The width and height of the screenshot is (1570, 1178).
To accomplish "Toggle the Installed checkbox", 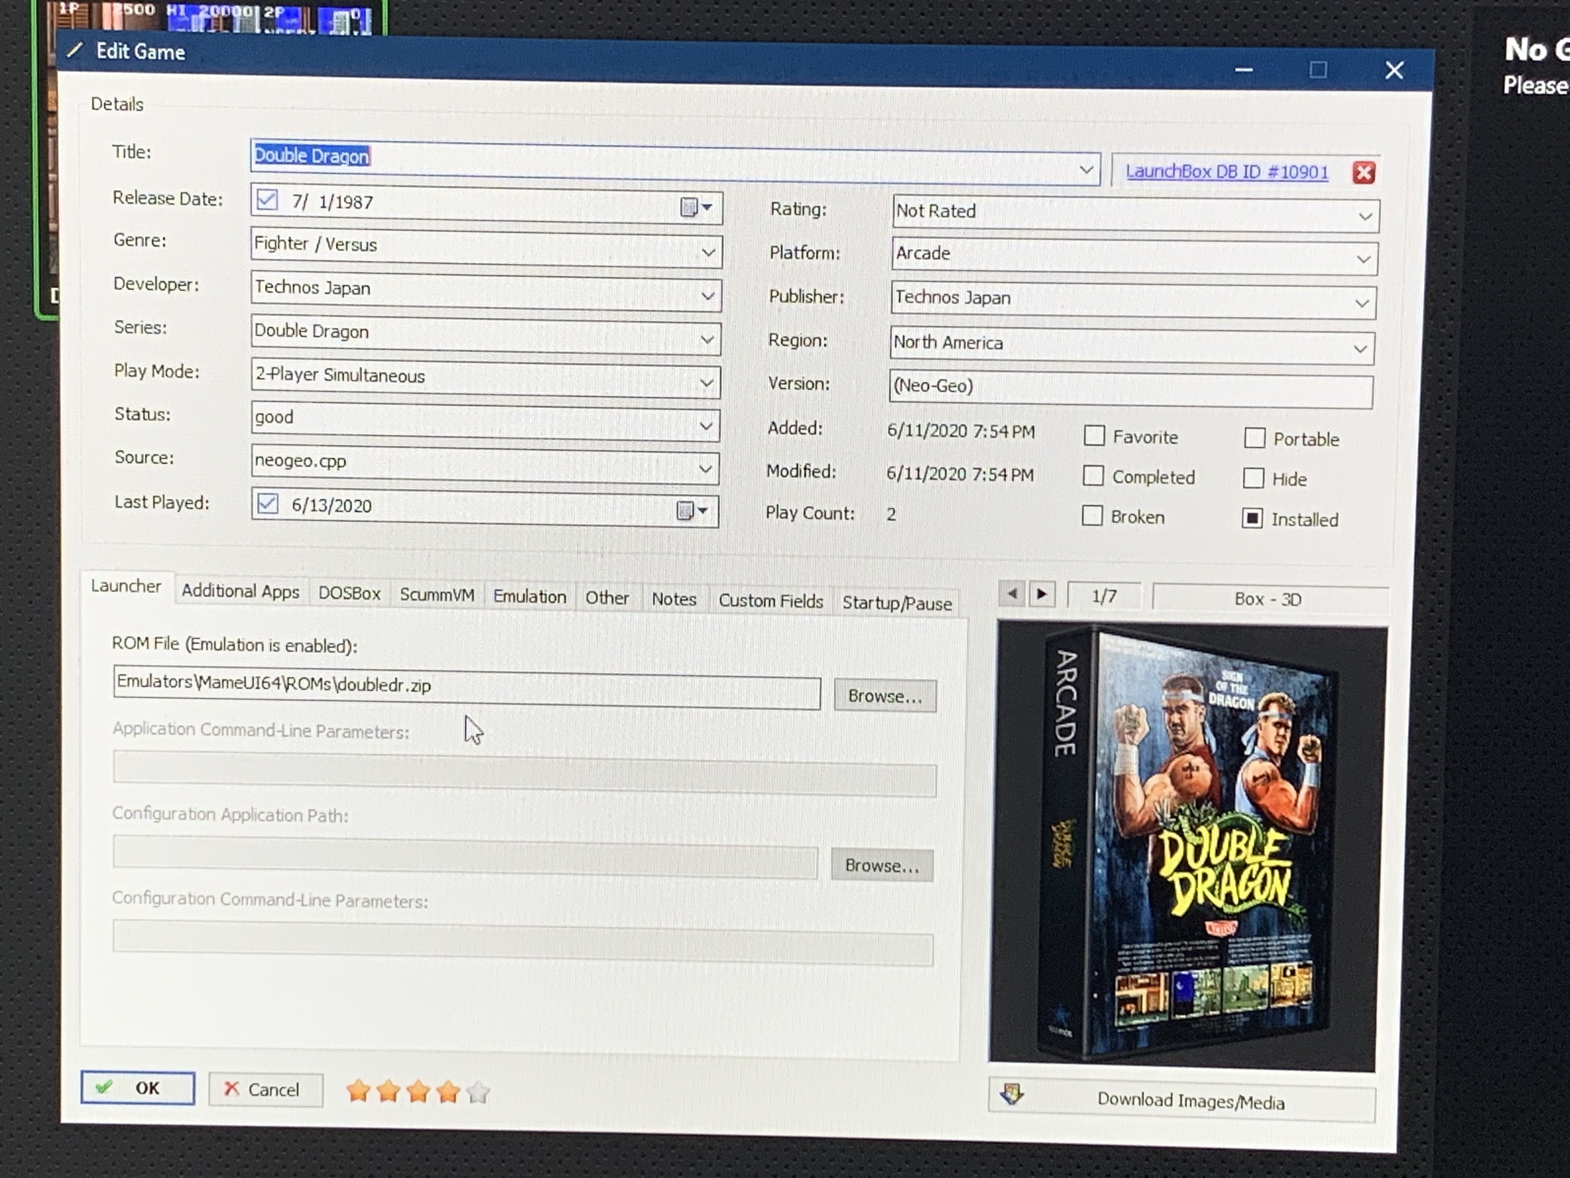I will 1252,518.
